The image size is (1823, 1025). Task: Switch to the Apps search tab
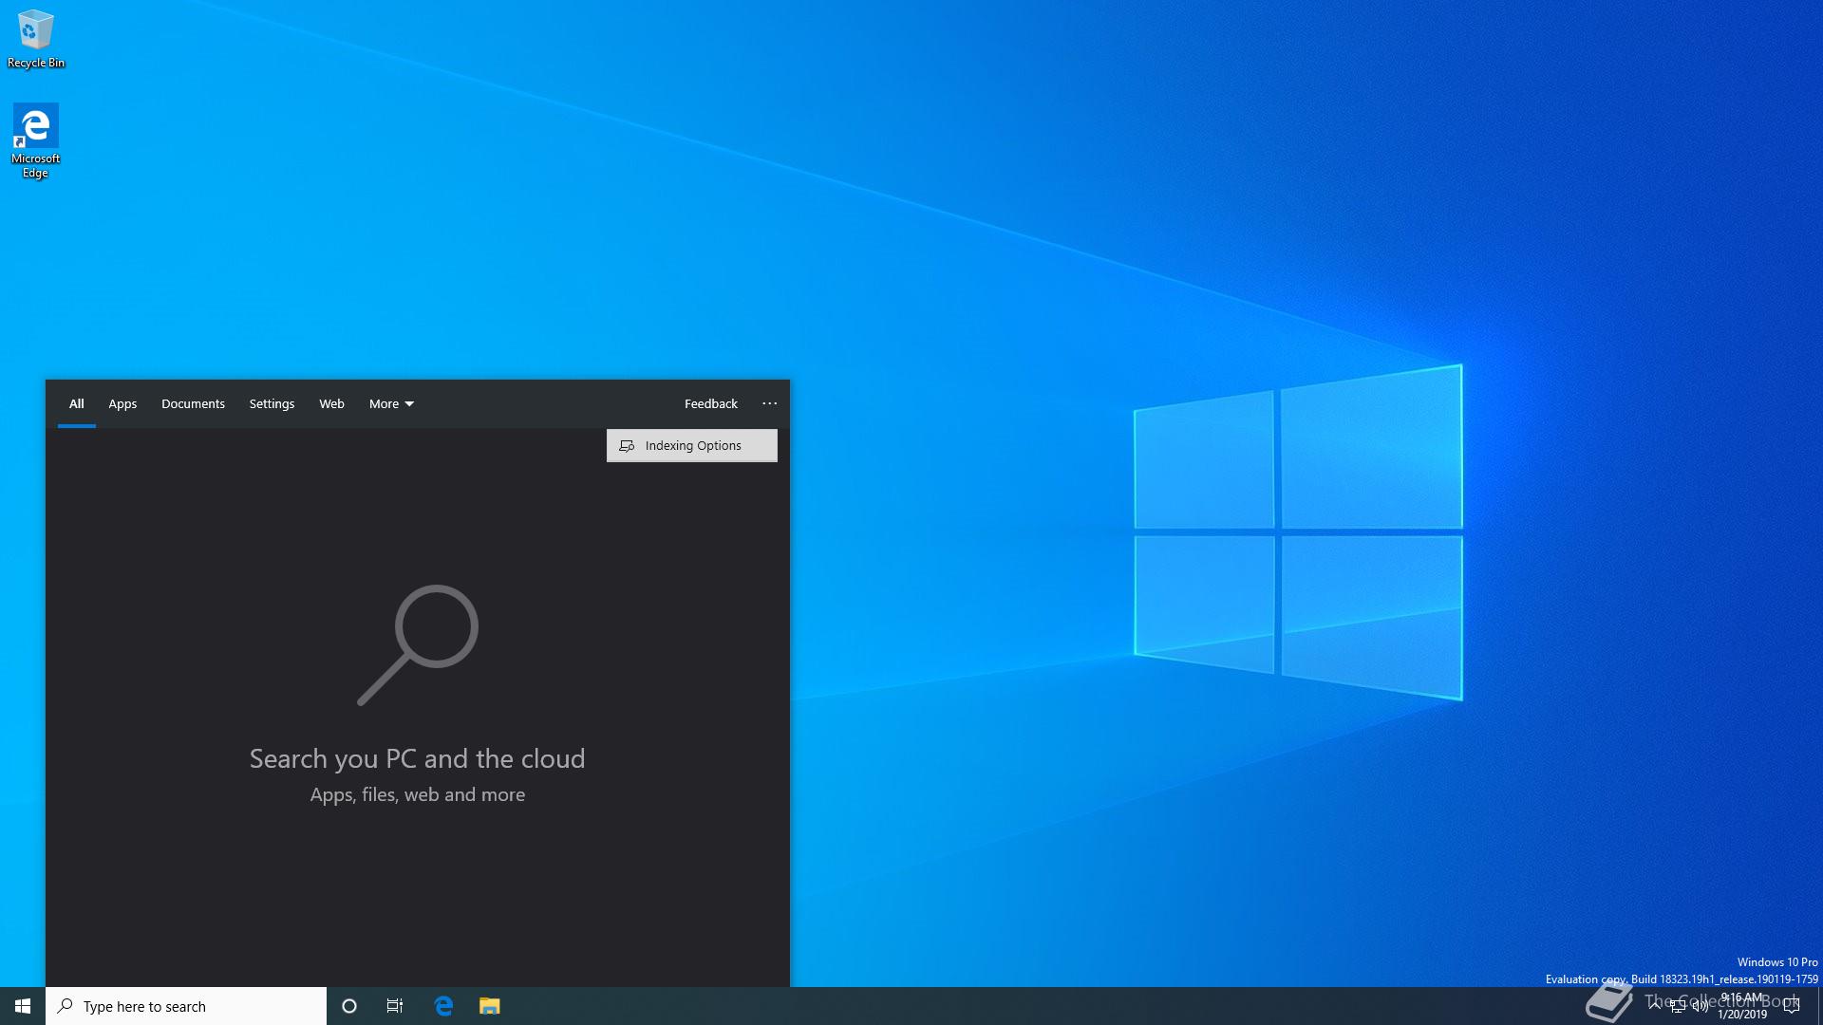(x=122, y=403)
